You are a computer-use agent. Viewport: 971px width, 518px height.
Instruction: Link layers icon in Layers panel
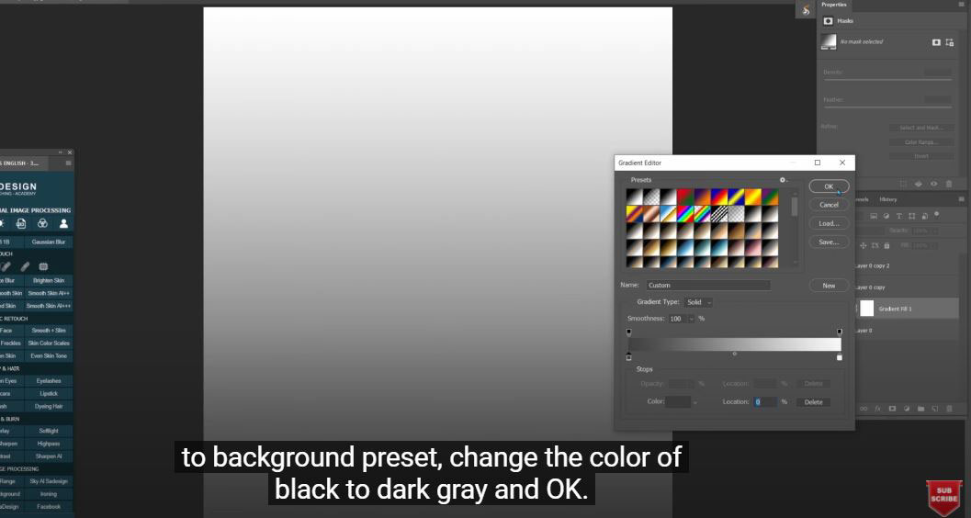(864, 409)
